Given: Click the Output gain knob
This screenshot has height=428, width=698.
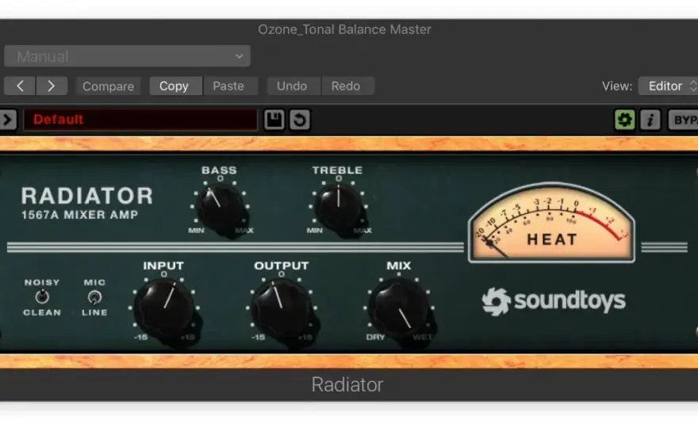Looking at the screenshot, I should 282,308.
